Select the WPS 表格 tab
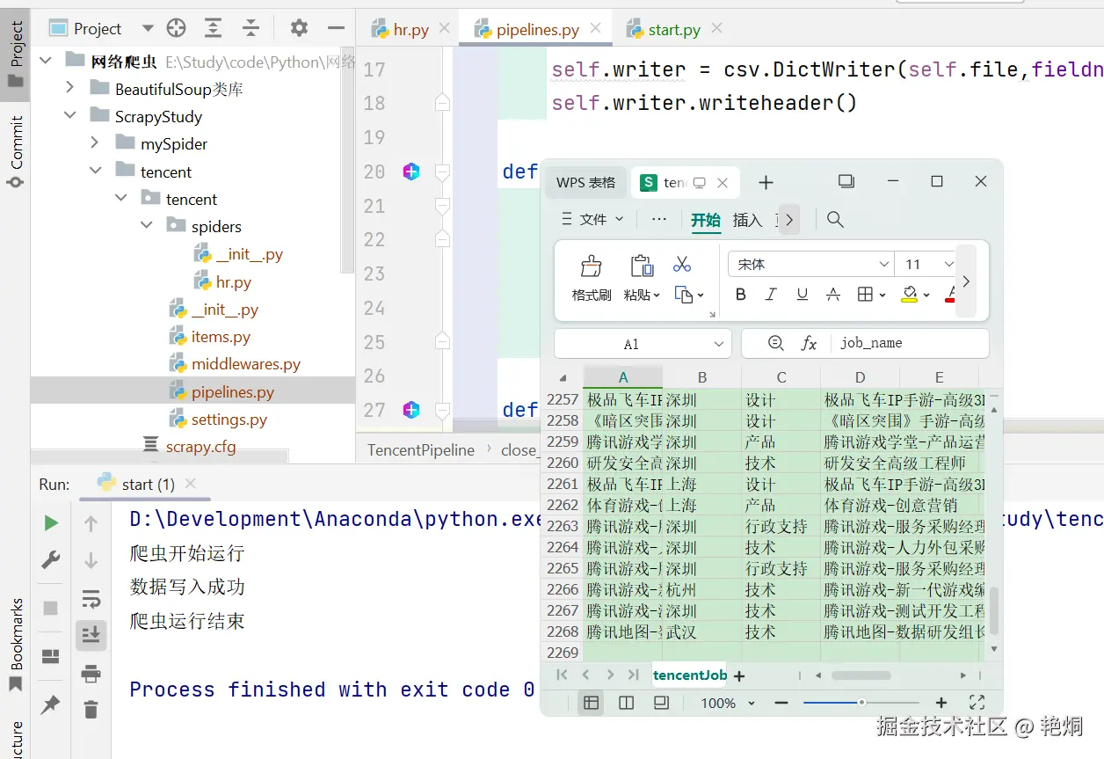 (x=586, y=183)
